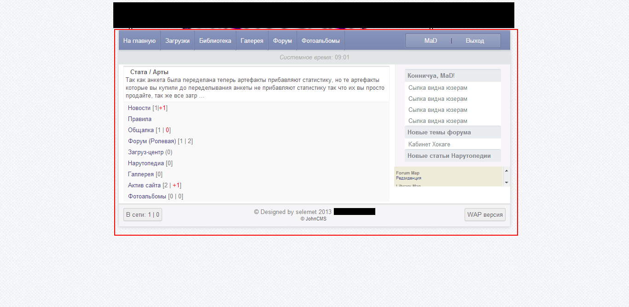Open the MaD user profile link
629x307 pixels.
431,41
